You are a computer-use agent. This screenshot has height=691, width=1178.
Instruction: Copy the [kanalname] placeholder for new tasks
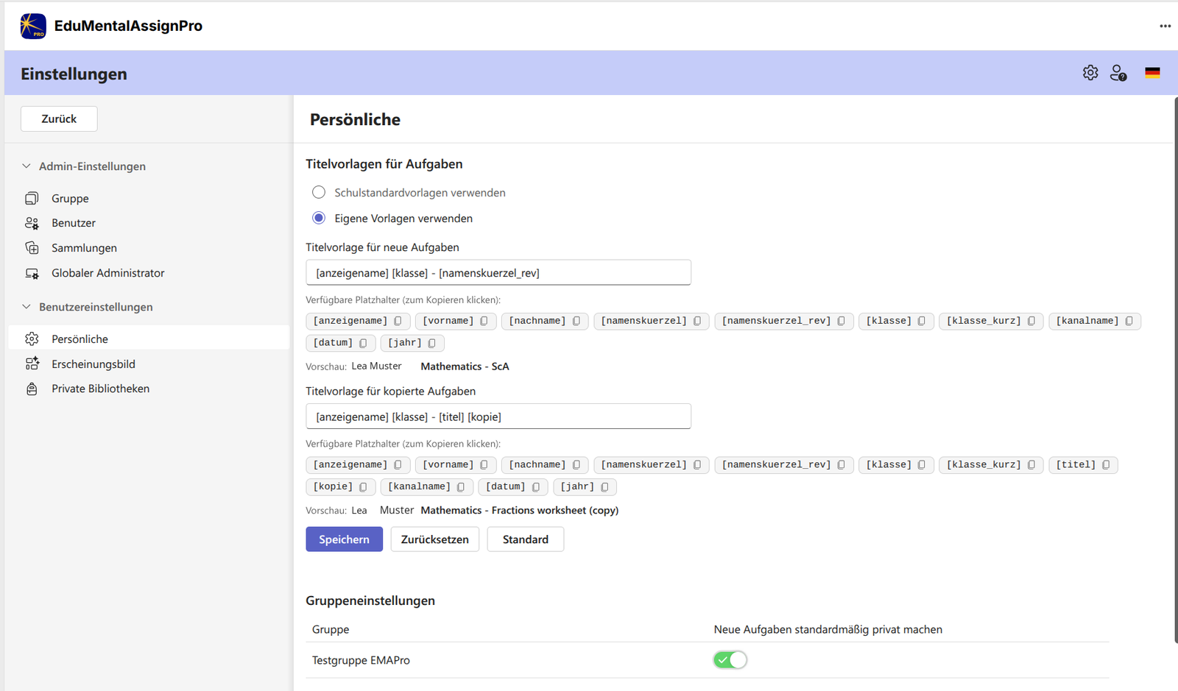coord(1094,321)
